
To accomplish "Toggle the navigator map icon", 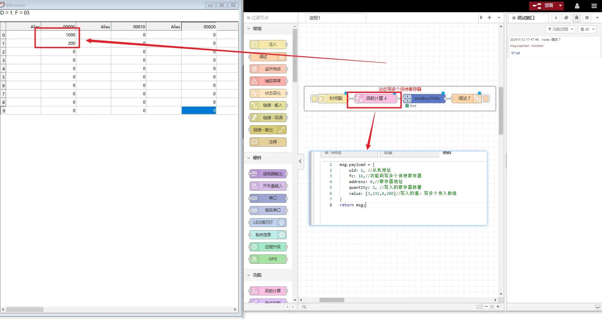I will (x=479, y=307).
